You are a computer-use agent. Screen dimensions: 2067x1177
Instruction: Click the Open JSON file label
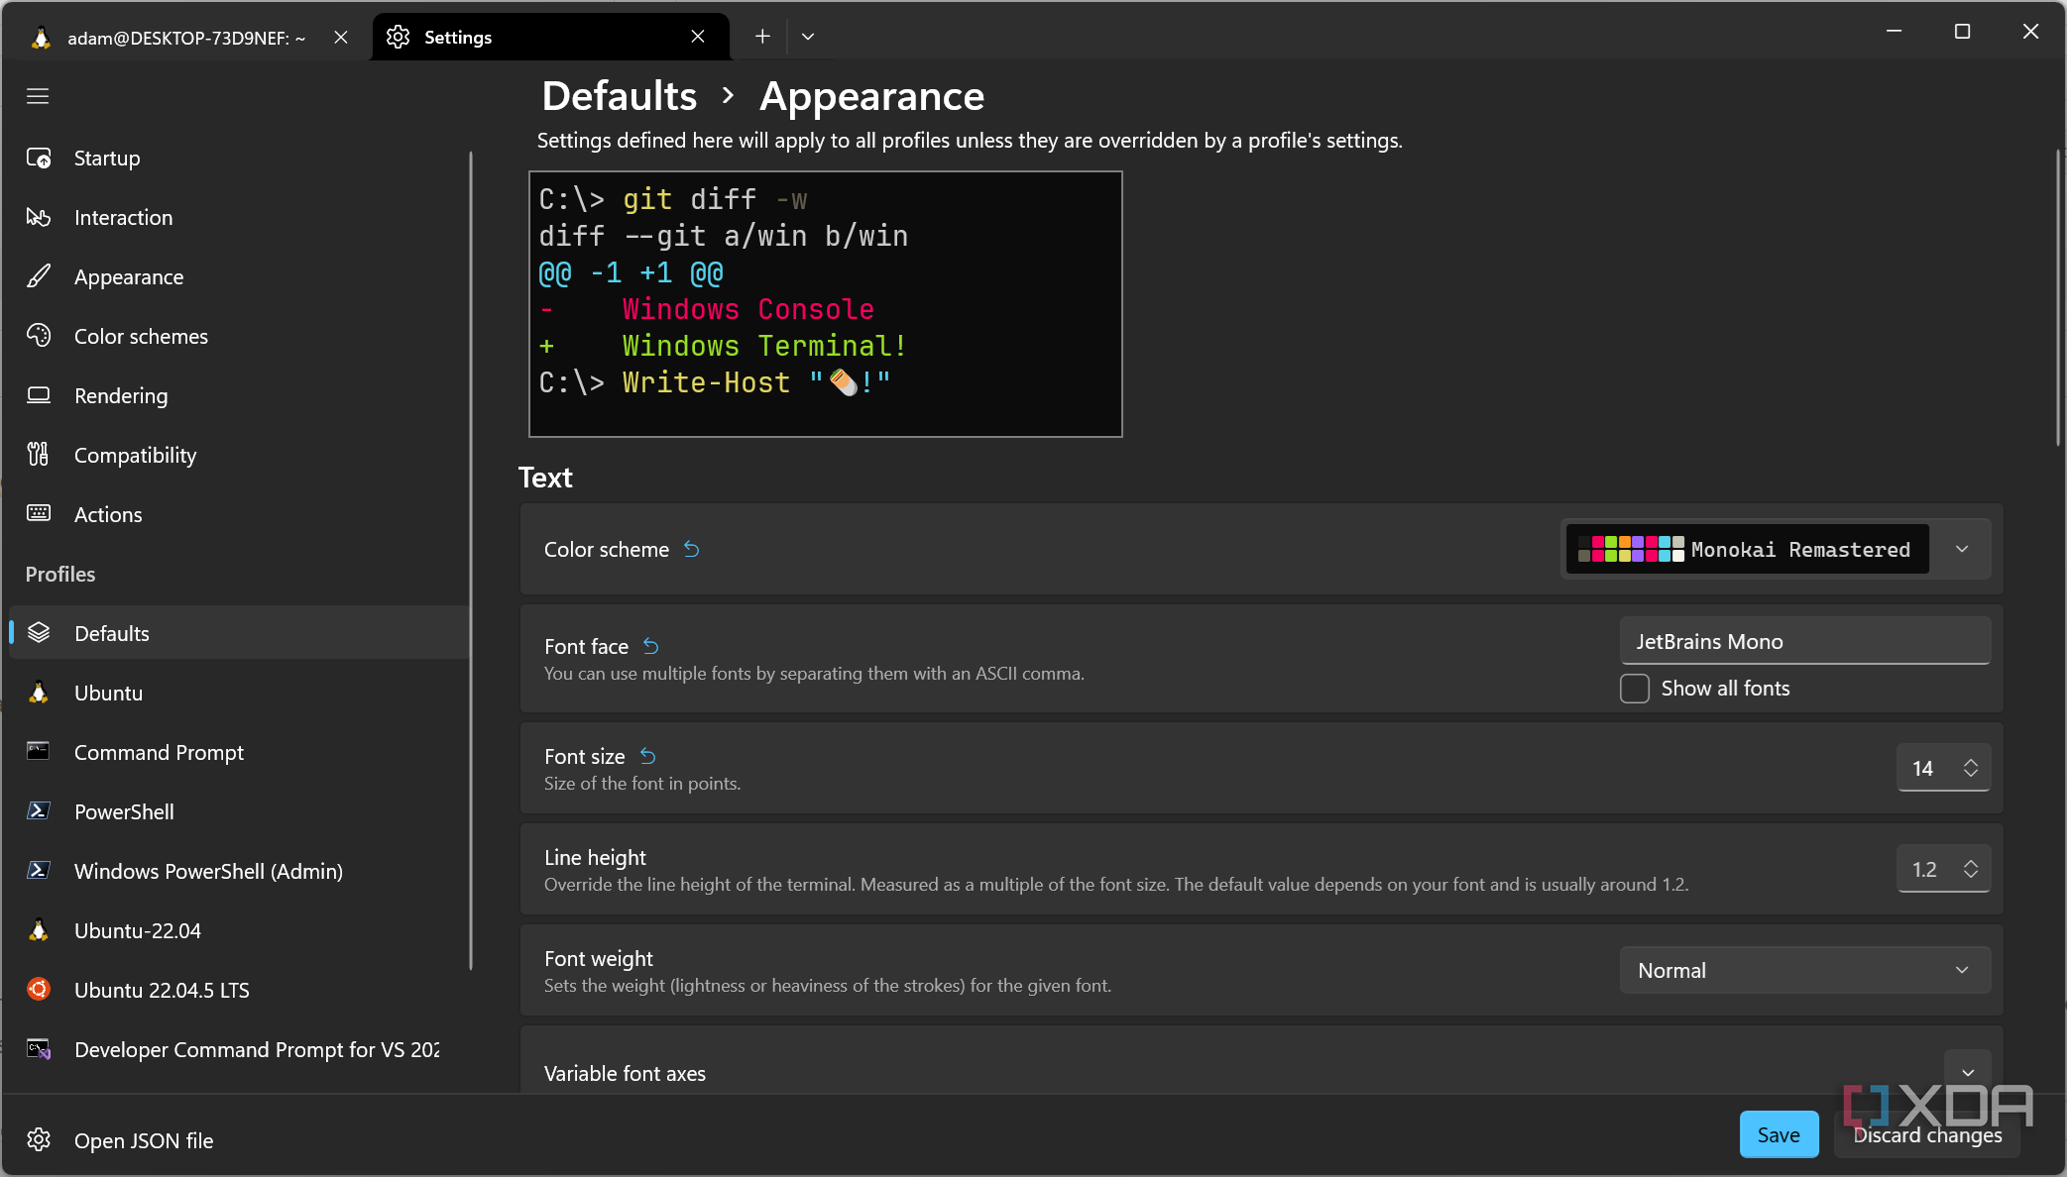[x=144, y=1140]
